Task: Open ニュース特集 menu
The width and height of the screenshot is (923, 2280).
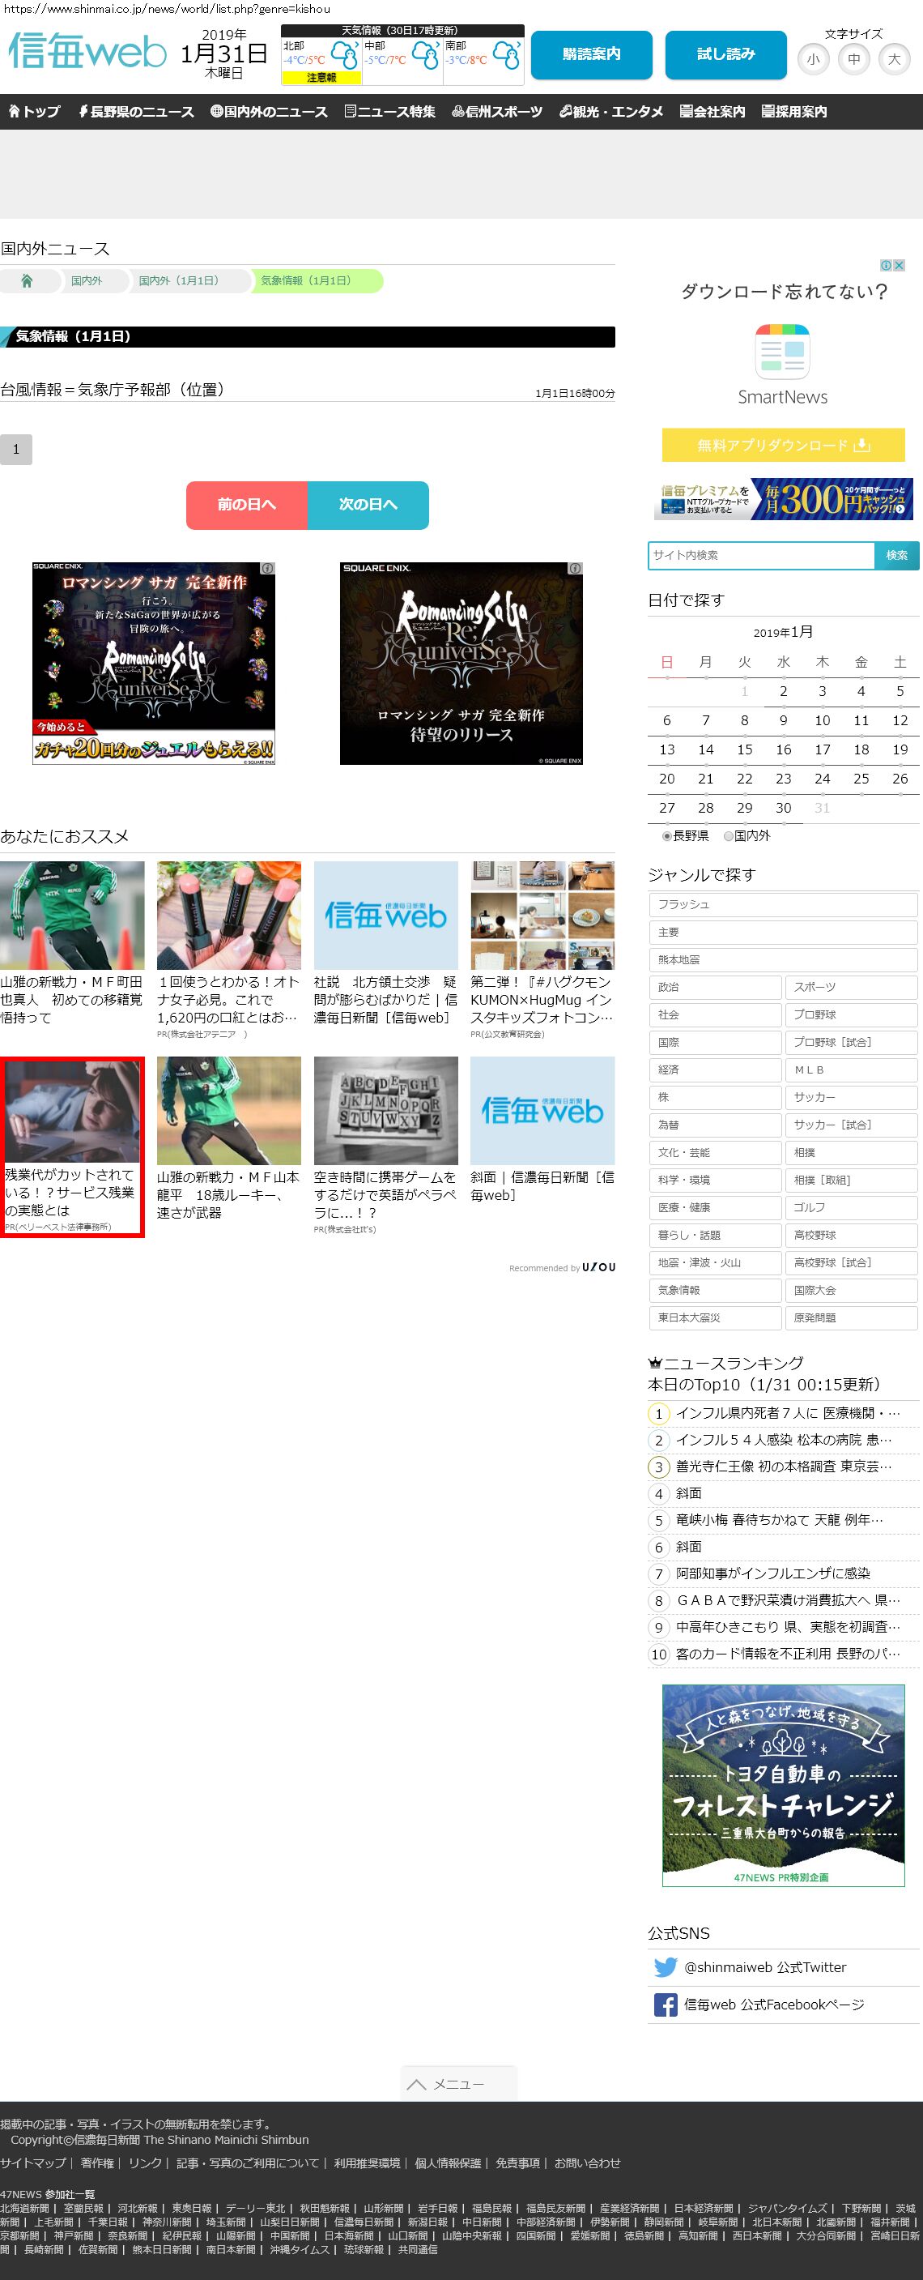Action: tap(390, 112)
